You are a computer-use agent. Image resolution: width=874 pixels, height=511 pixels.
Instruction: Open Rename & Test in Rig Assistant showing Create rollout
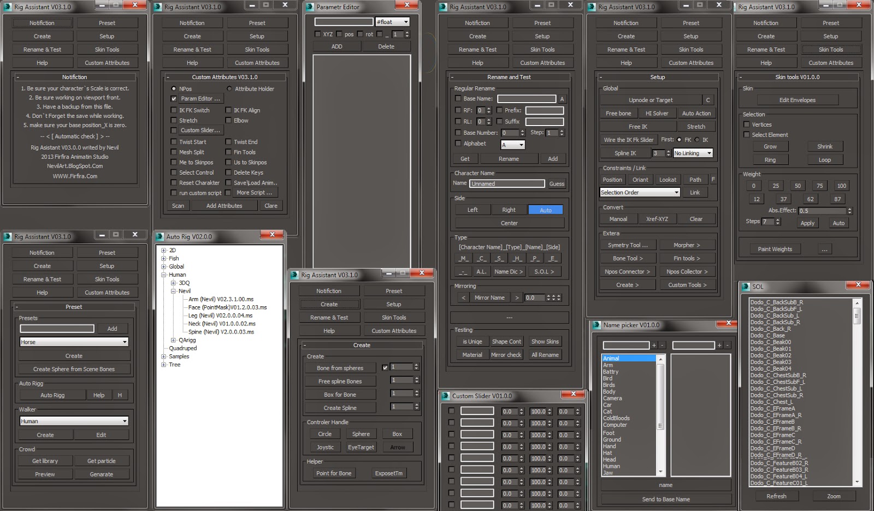coord(329,318)
